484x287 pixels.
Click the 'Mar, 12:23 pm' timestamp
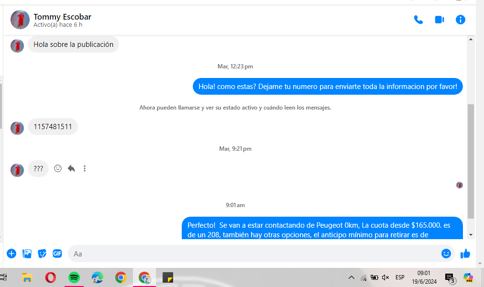click(x=235, y=66)
